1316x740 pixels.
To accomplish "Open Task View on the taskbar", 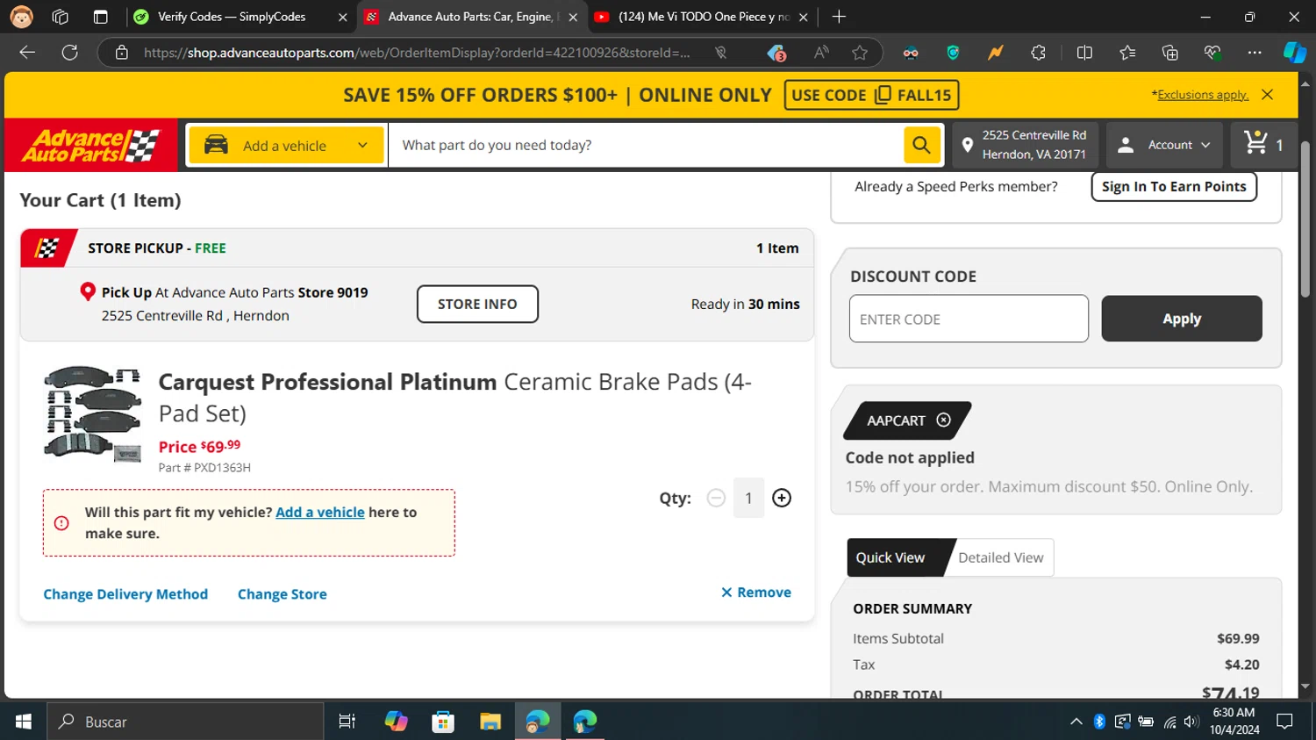I will (347, 722).
